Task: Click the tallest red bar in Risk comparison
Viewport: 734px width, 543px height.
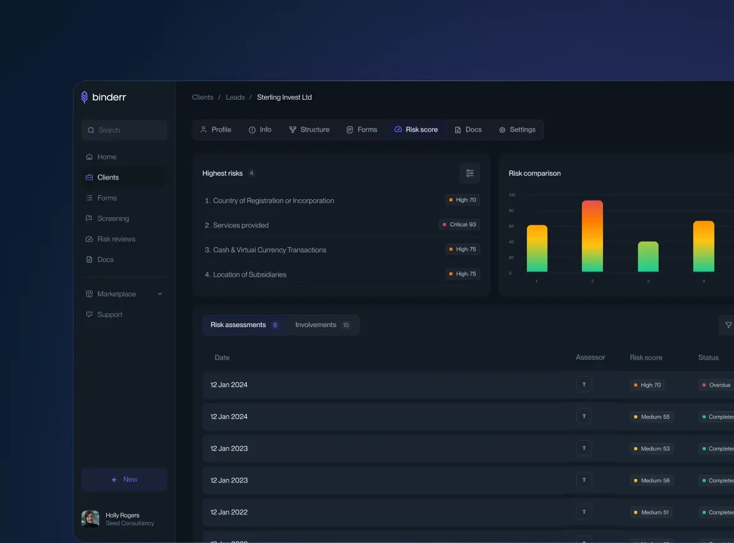Action: [x=592, y=235]
